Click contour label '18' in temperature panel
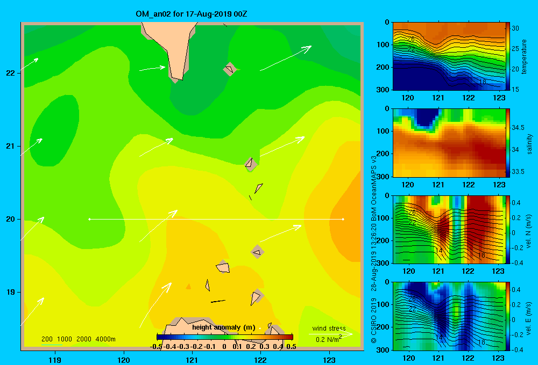 (x=482, y=82)
